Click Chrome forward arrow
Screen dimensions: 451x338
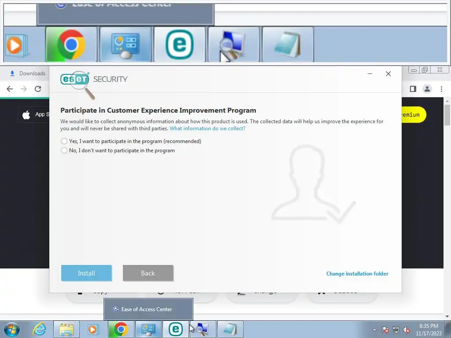click(x=24, y=89)
